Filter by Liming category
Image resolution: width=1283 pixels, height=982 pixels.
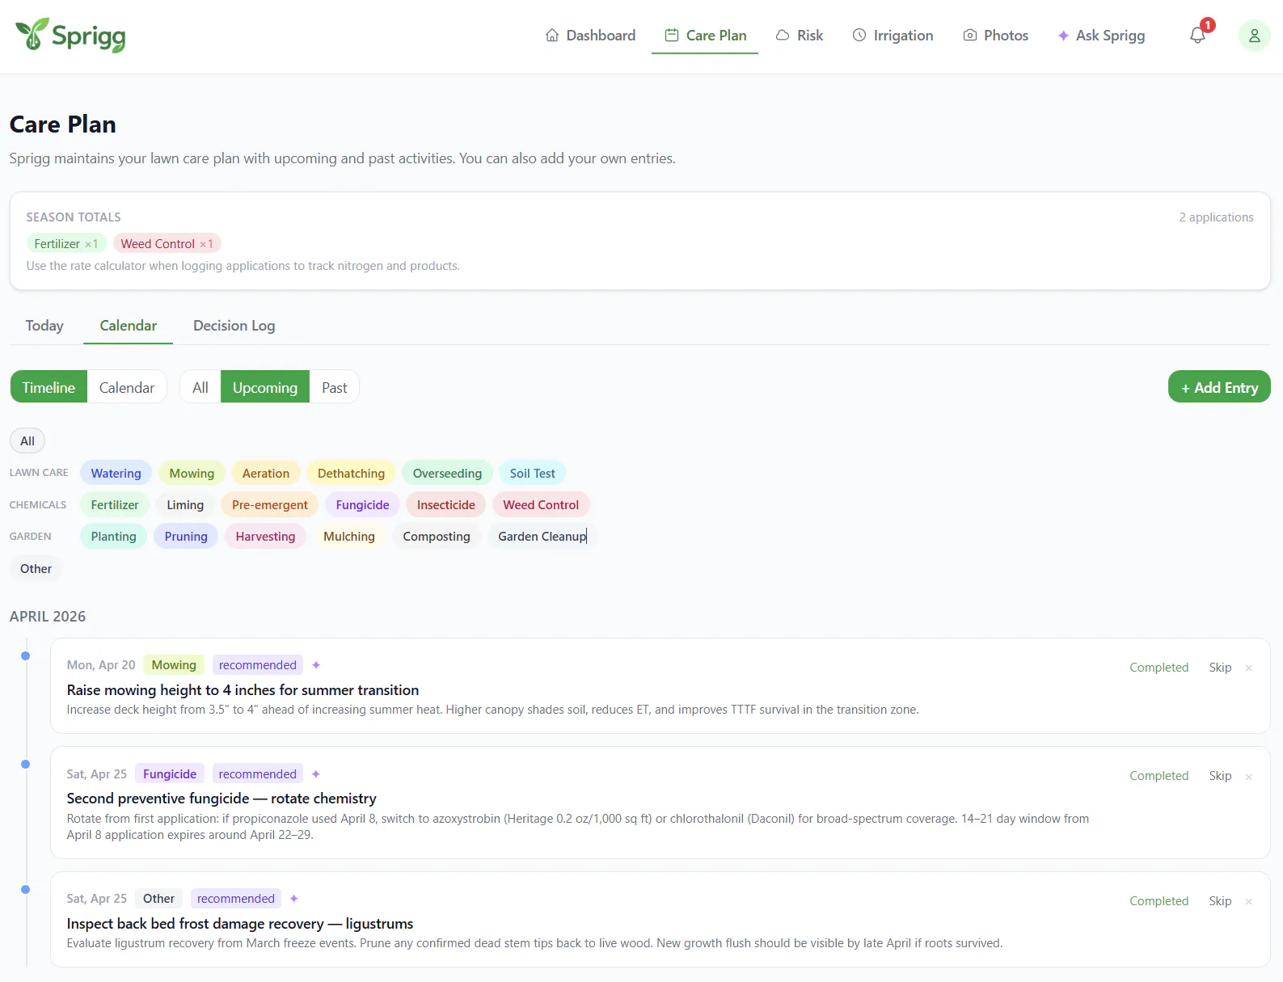(185, 504)
